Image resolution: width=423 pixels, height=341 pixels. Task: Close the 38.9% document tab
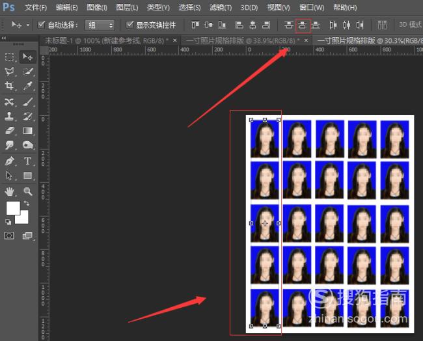click(x=306, y=40)
